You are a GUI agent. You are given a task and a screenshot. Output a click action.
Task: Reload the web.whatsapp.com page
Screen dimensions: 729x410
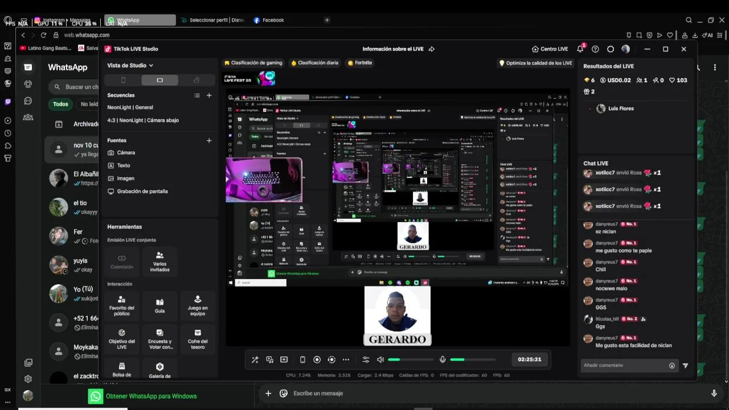(x=43, y=35)
